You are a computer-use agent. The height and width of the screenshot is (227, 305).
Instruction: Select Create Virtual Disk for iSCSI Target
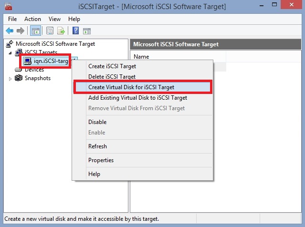coord(143,87)
